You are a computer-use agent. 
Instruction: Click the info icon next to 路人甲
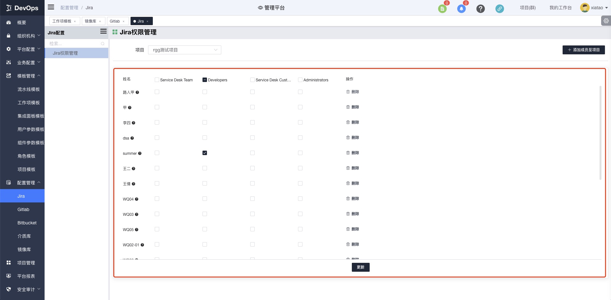(x=137, y=92)
